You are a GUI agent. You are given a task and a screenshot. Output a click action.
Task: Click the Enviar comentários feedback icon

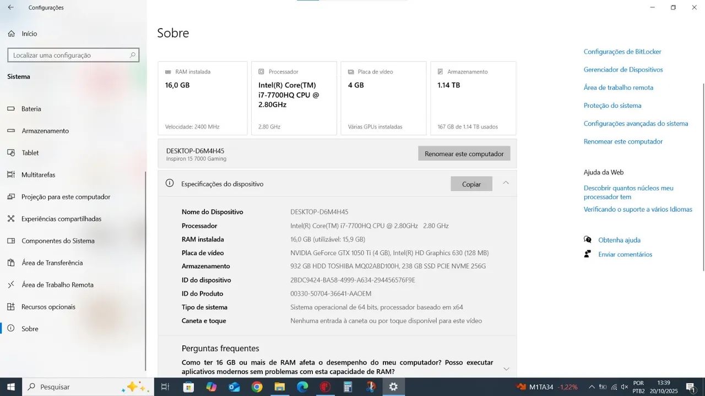point(588,254)
